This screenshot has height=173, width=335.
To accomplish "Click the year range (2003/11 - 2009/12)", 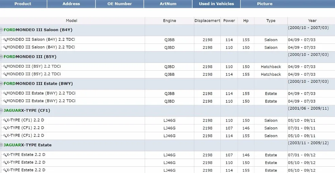I will [x=308, y=143].
